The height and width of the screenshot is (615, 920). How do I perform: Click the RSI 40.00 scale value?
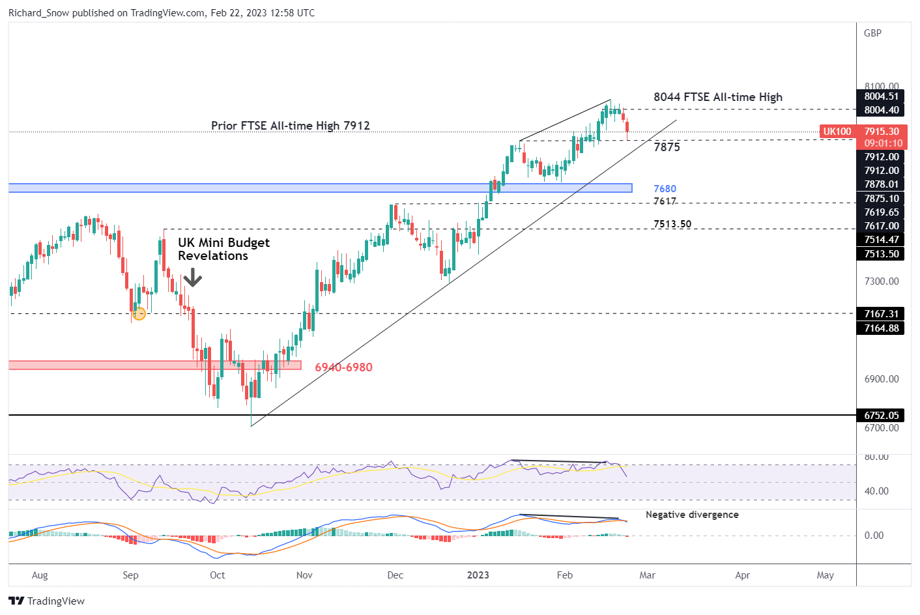coord(876,491)
